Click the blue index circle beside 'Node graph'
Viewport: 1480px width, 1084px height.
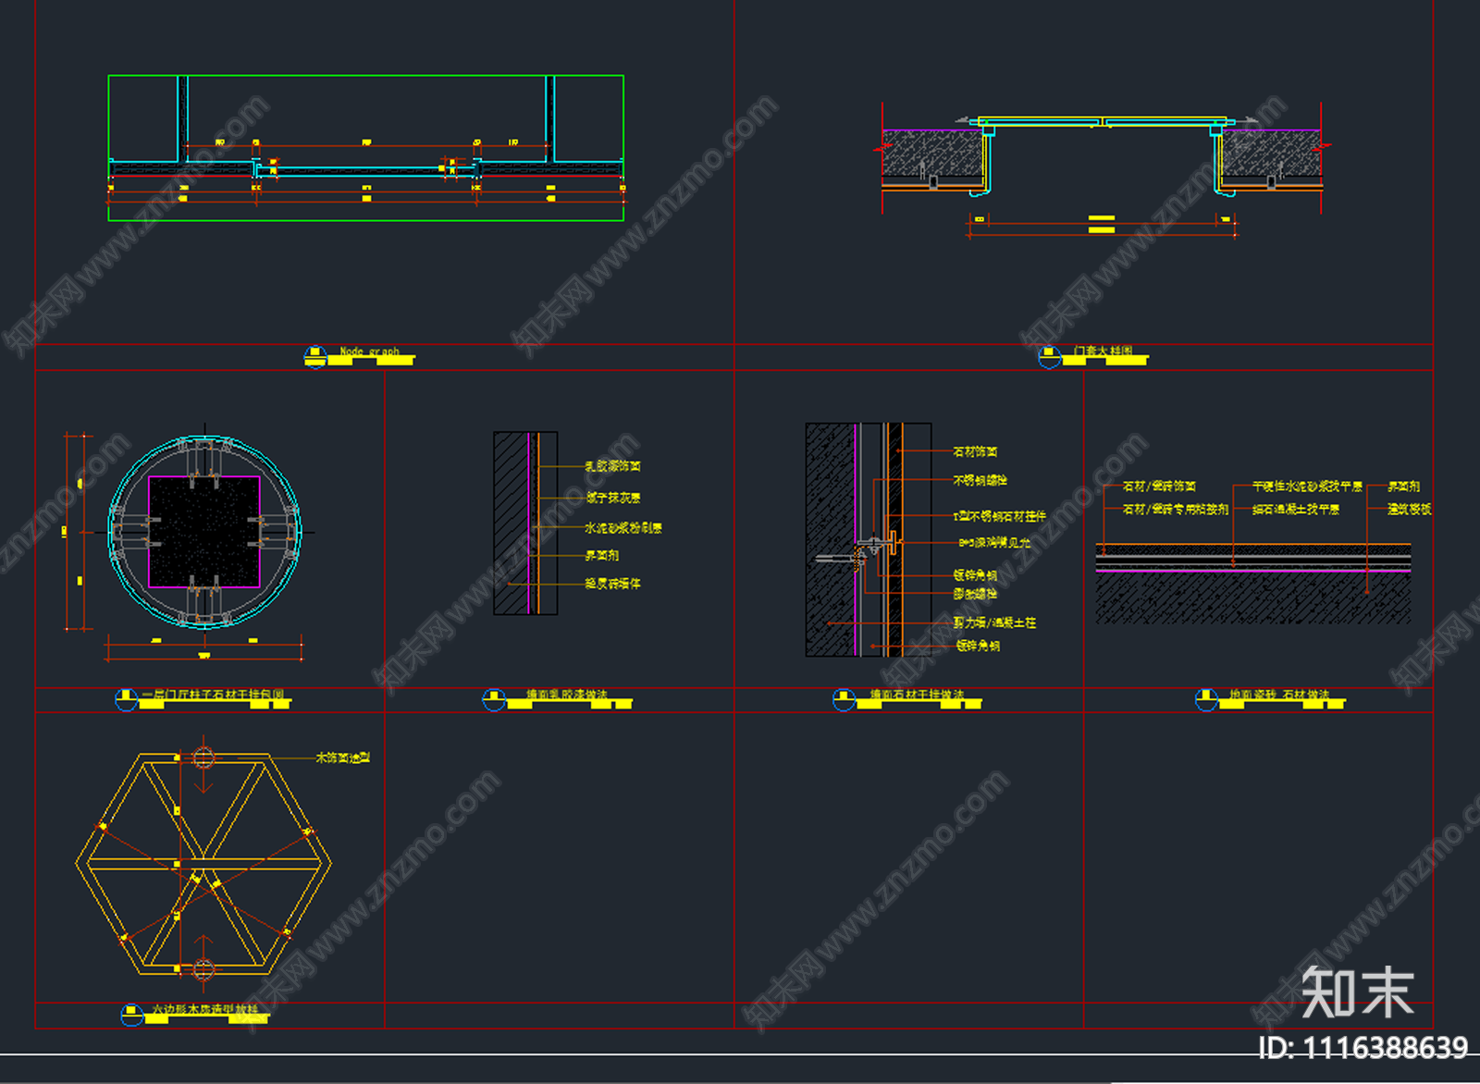[315, 357]
